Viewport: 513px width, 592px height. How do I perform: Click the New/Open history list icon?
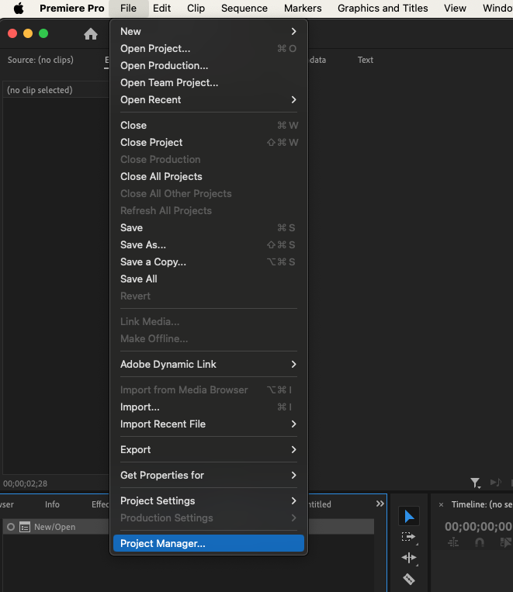(x=25, y=527)
